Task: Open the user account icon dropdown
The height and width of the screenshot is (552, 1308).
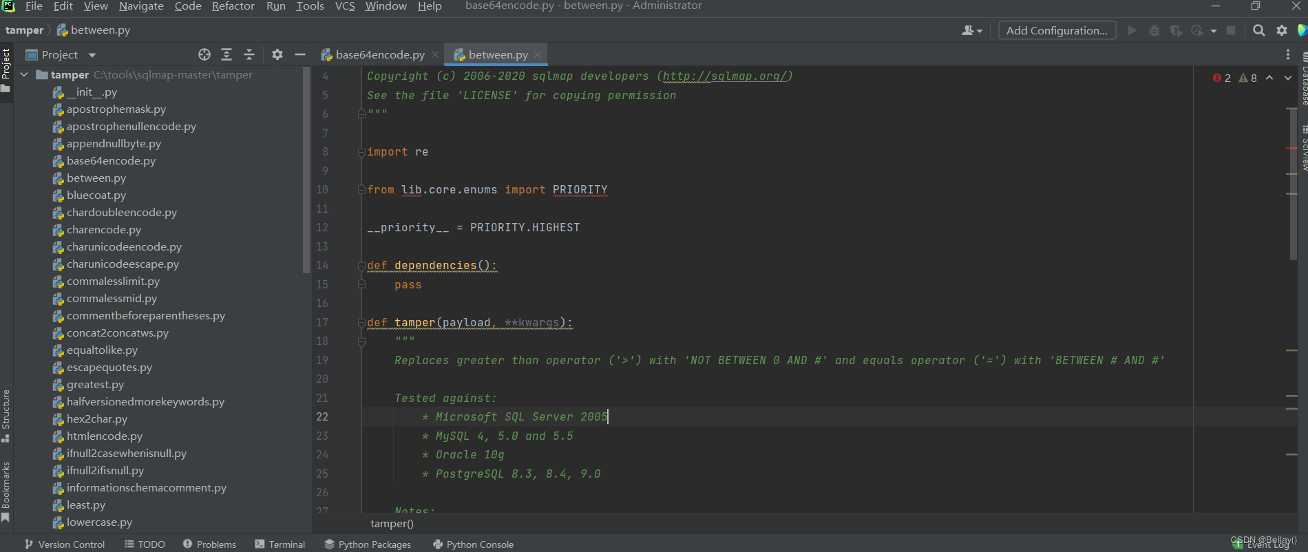Action: tap(972, 30)
